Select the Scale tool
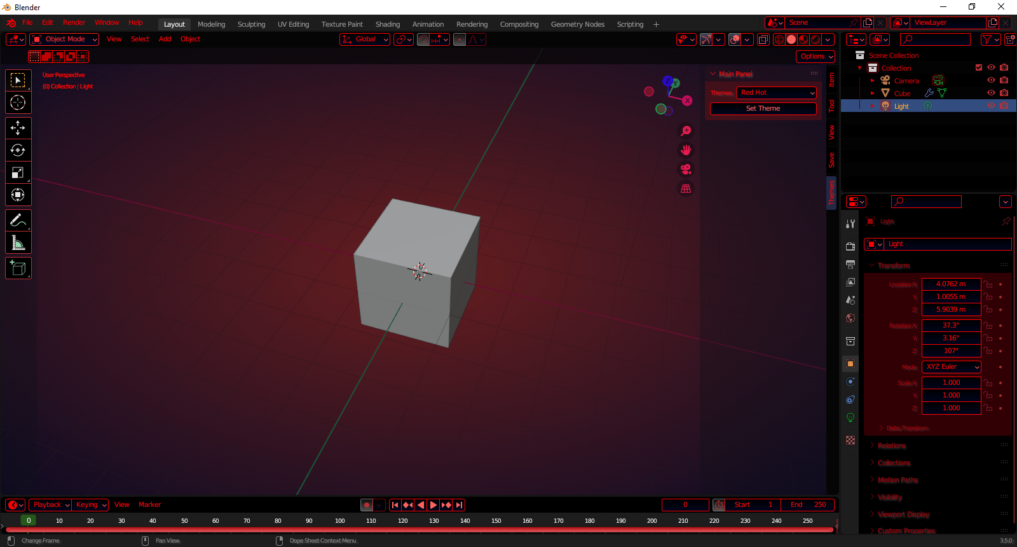 18,173
